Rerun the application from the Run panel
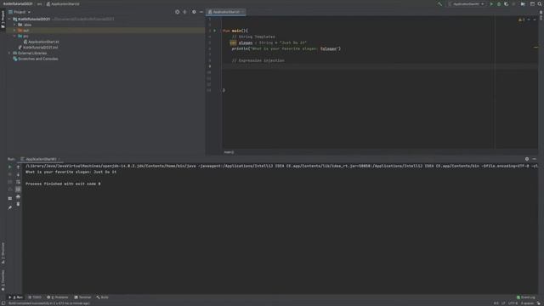 click(x=9, y=167)
